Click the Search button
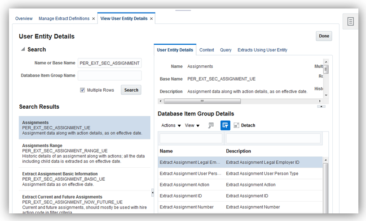This screenshot has width=366, height=221. coord(131,90)
